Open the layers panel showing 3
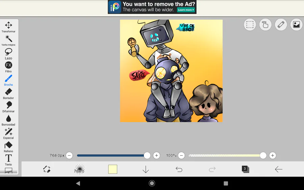304x190 pixels. pos(245,169)
